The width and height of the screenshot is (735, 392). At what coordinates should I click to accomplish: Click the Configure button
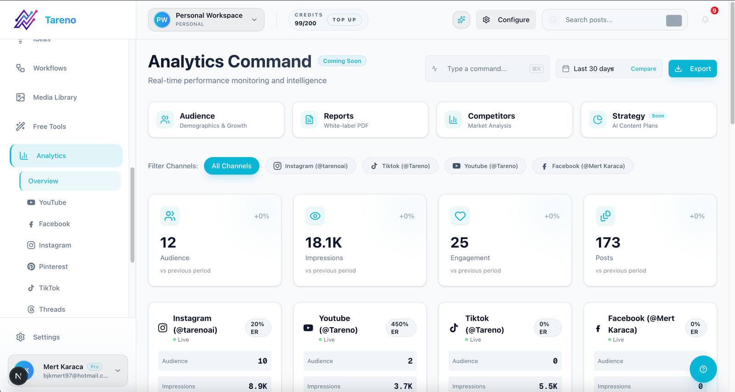point(506,20)
